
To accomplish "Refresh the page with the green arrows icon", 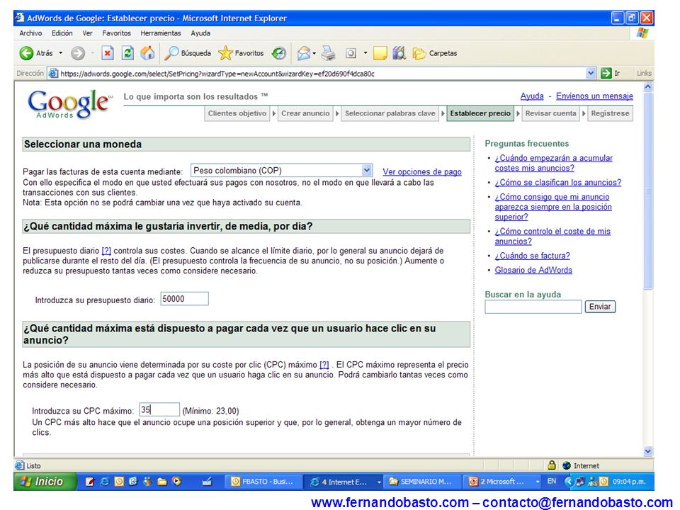I will click(x=127, y=53).
